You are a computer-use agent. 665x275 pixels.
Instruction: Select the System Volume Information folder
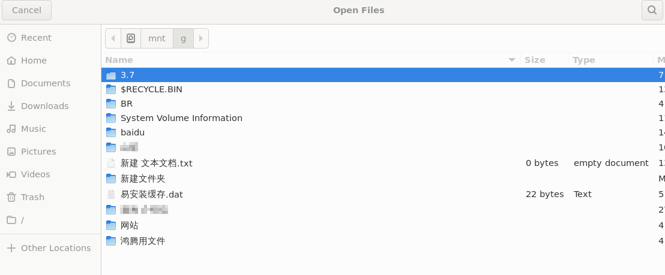383,118
